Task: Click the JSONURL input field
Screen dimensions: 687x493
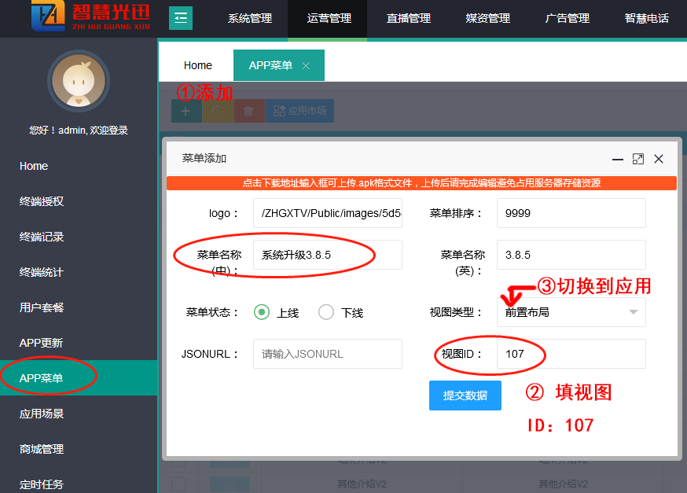Action: pyautogui.click(x=327, y=354)
